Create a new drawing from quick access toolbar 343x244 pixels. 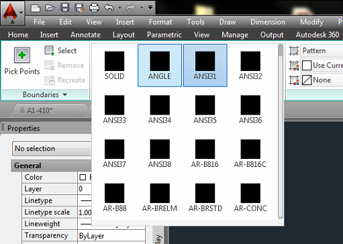(x=36, y=8)
